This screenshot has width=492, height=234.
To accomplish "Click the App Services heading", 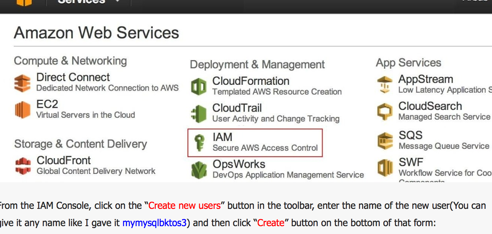I will pyautogui.click(x=408, y=63).
